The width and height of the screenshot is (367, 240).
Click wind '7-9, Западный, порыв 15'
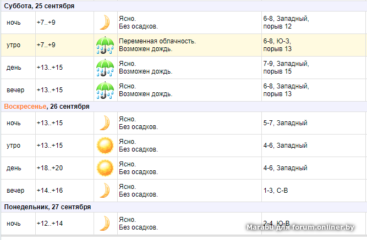tap(286, 68)
